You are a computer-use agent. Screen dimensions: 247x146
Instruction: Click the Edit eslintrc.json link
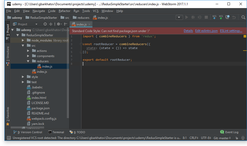[206, 31]
